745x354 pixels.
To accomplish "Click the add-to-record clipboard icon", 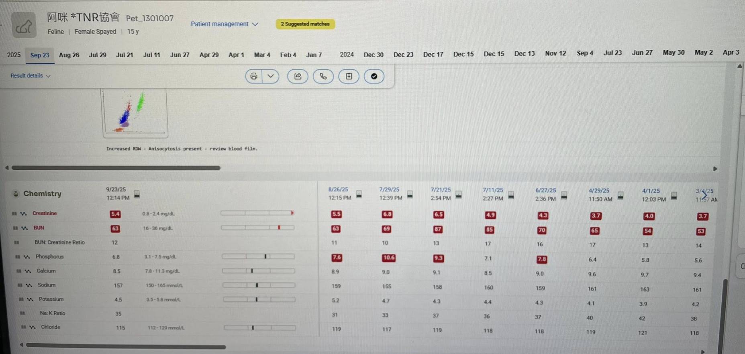I will coord(349,76).
